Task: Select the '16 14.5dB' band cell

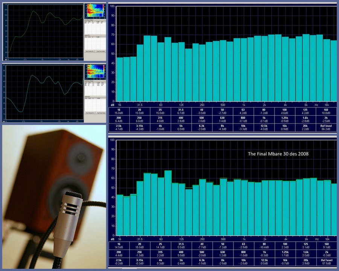Action: (x=119, y=246)
